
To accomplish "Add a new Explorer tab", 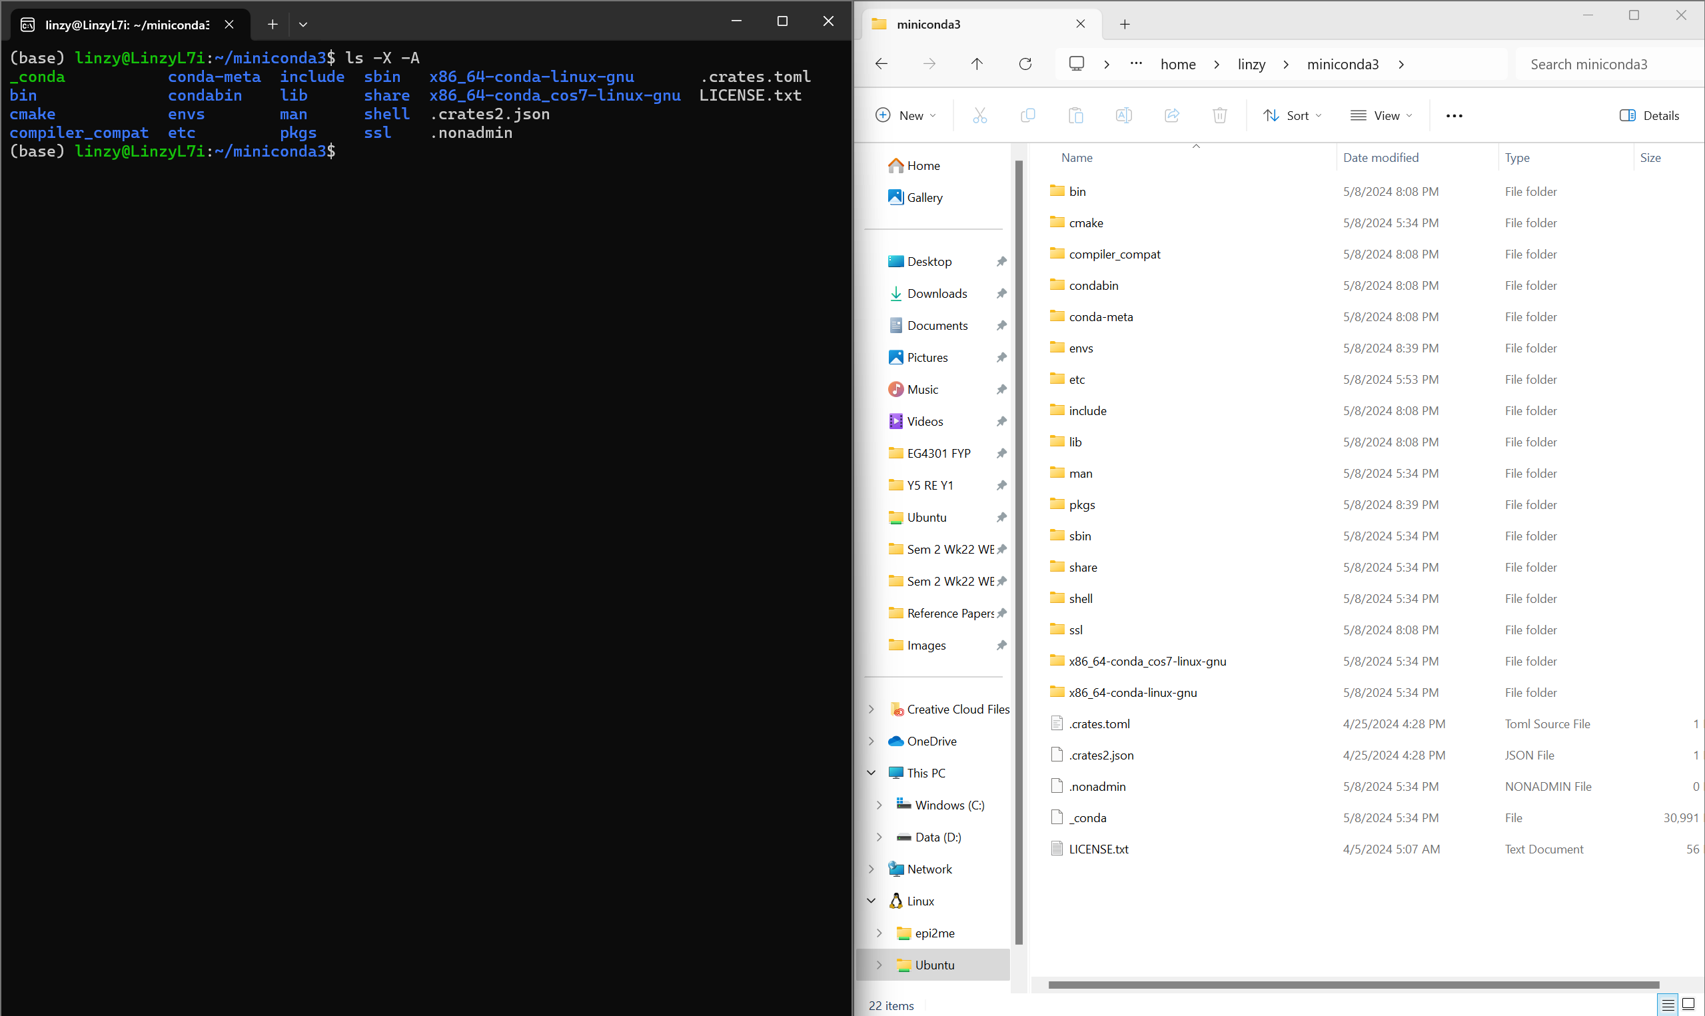I will (1125, 25).
